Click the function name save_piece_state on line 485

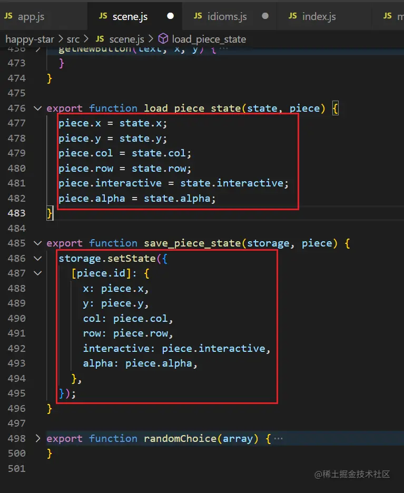point(192,243)
